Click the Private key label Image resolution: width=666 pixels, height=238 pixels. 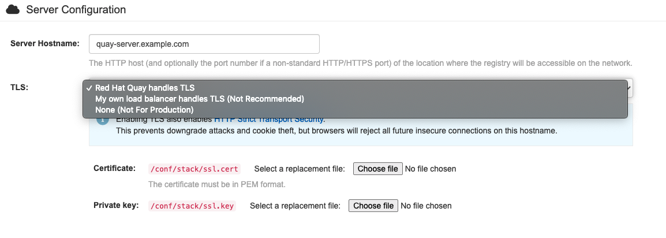pyautogui.click(x=116, y=205)
